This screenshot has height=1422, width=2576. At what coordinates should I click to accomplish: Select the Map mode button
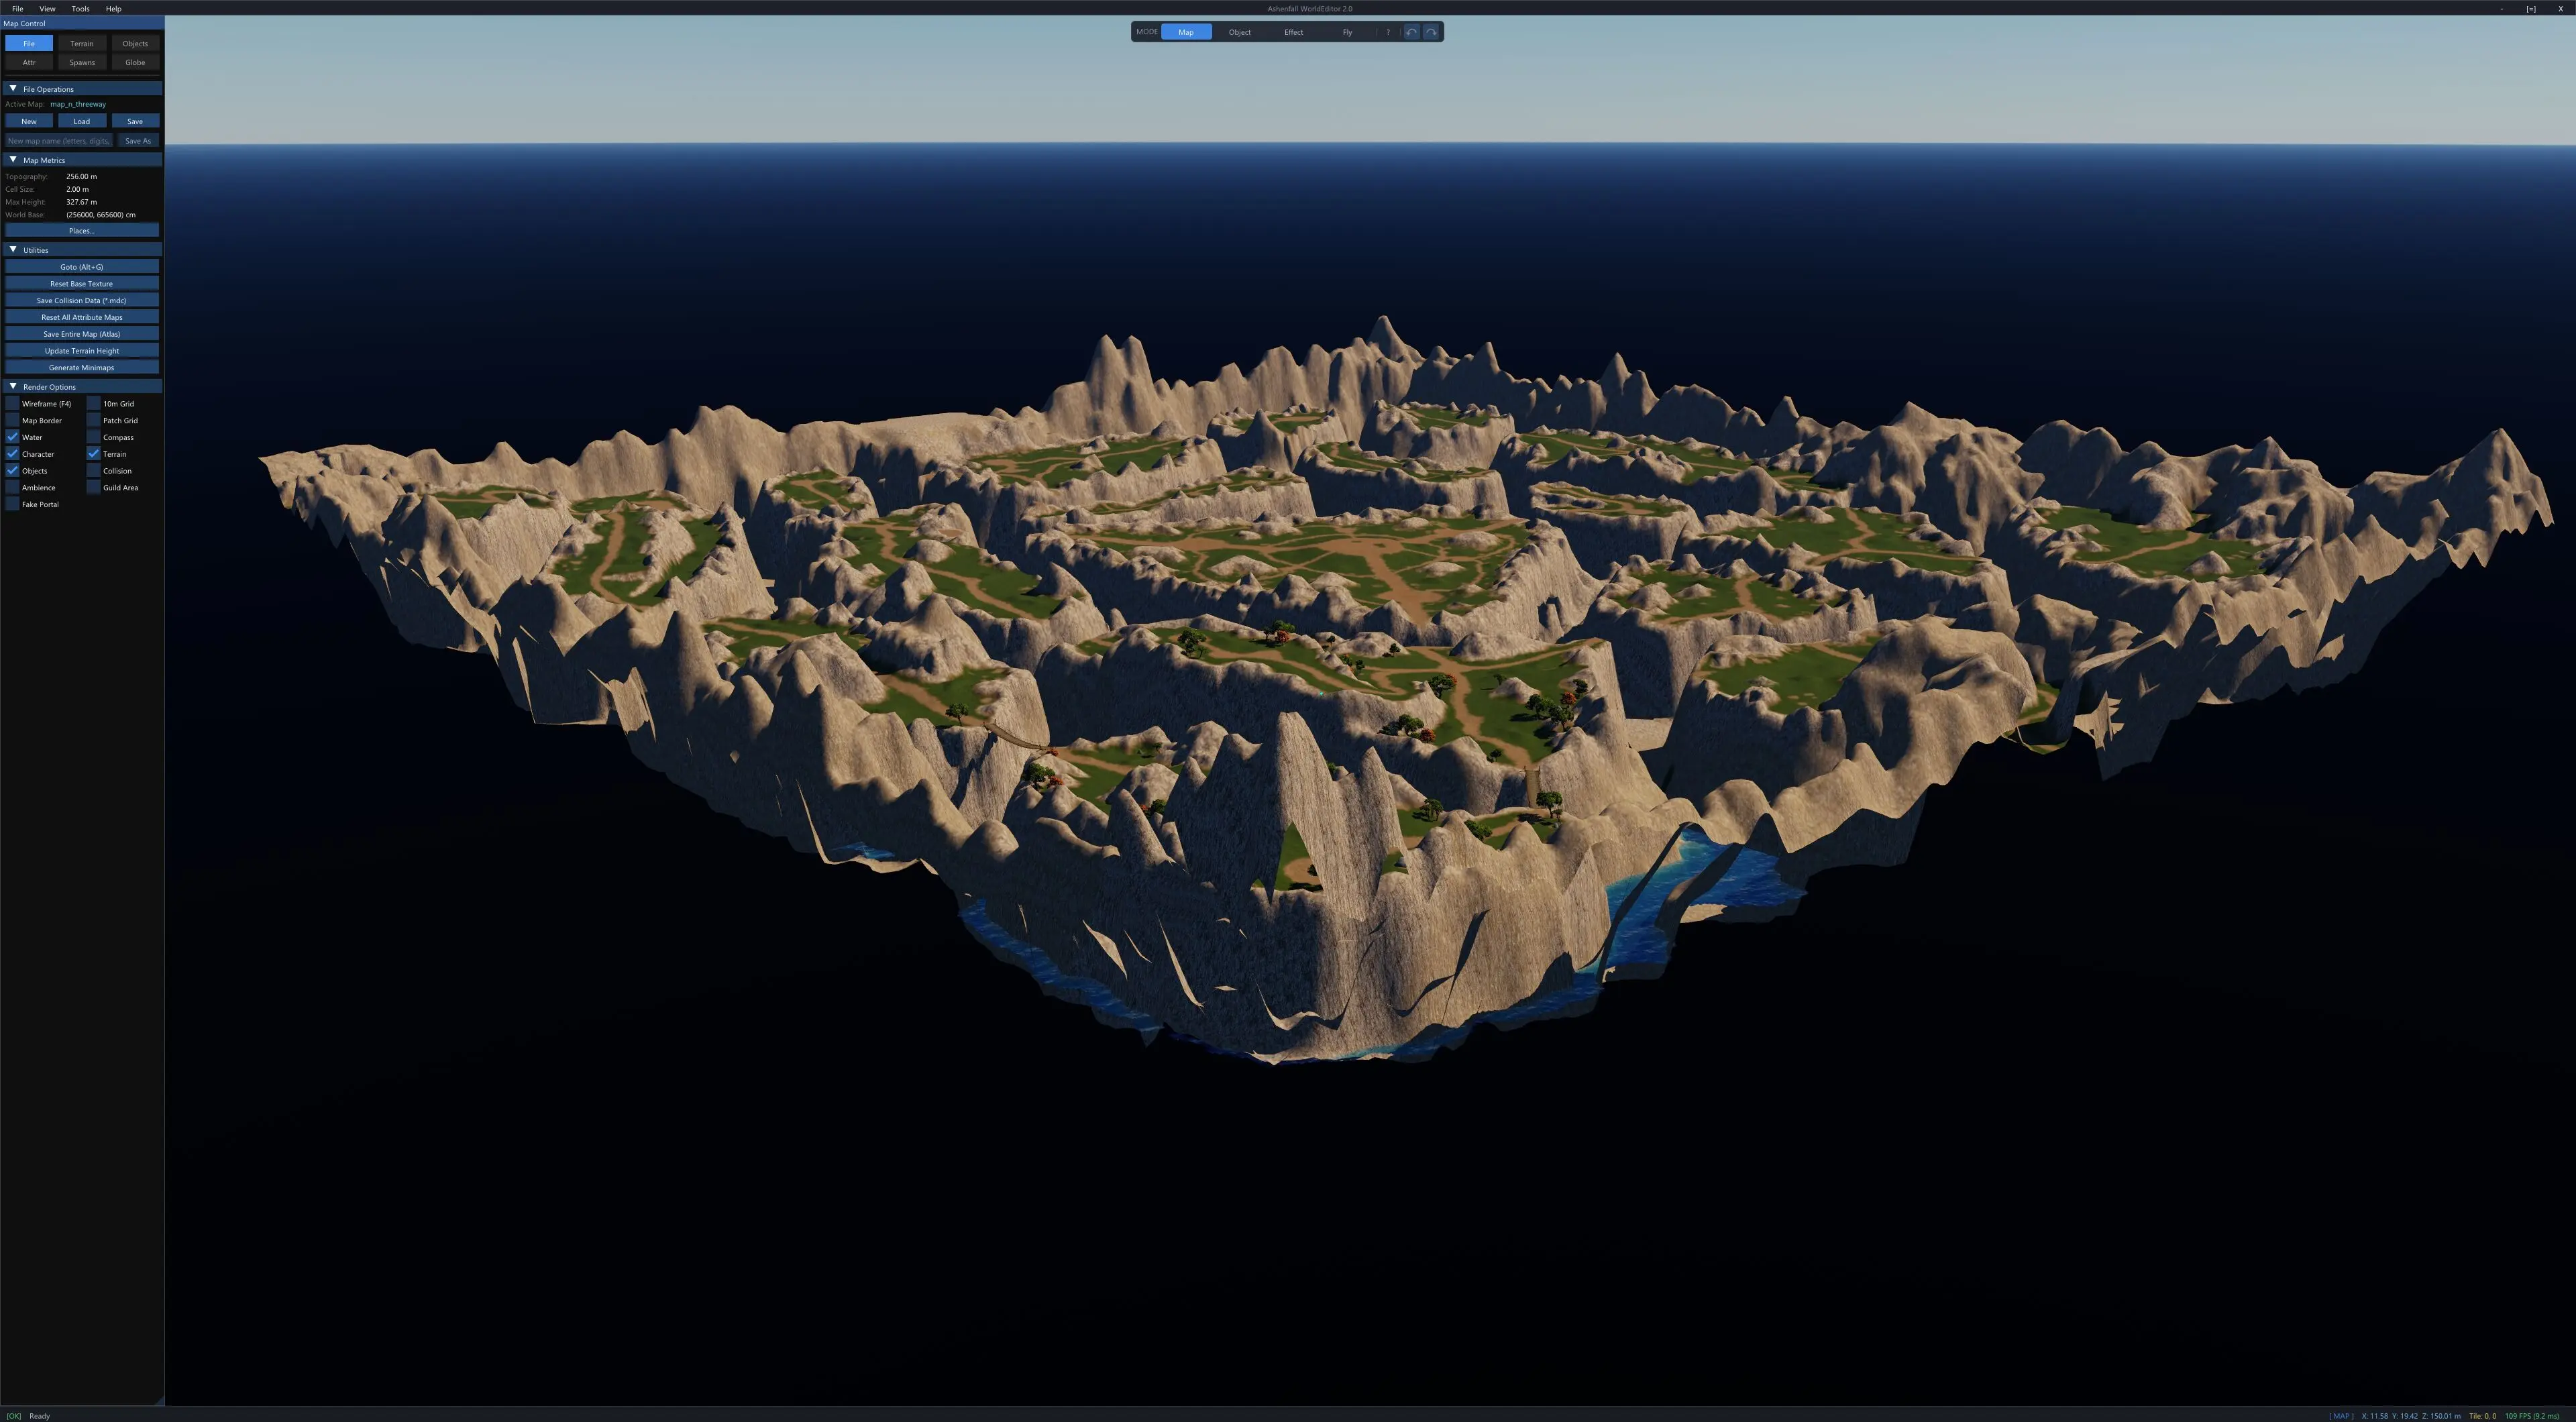[1186, 32]
